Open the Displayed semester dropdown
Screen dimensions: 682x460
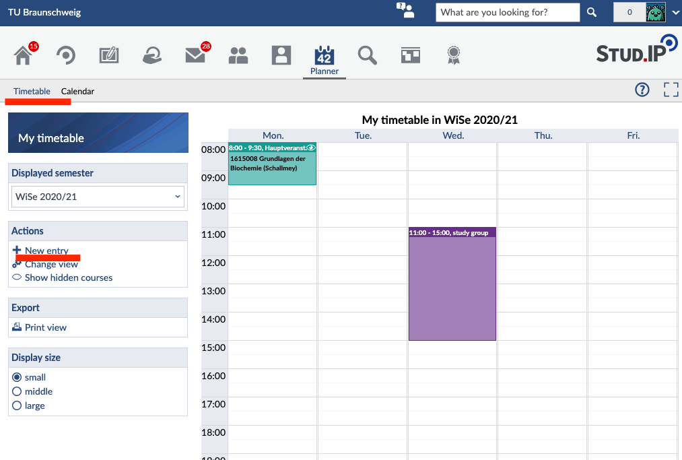click(x=98, y=197)
